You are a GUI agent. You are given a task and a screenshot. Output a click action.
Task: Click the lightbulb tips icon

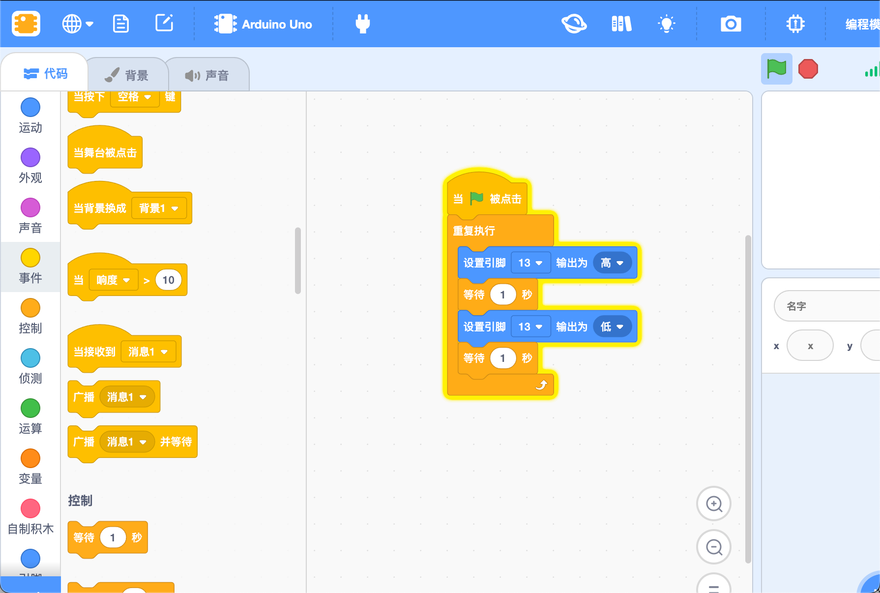pos(667,24)
